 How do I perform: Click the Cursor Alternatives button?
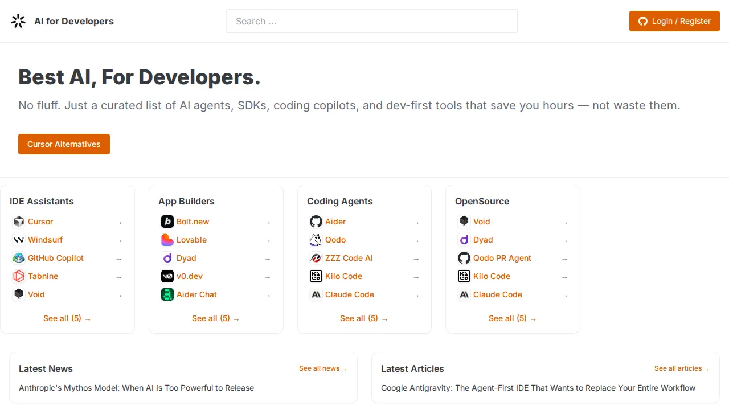pyautogui.click(x=64, y=144)
